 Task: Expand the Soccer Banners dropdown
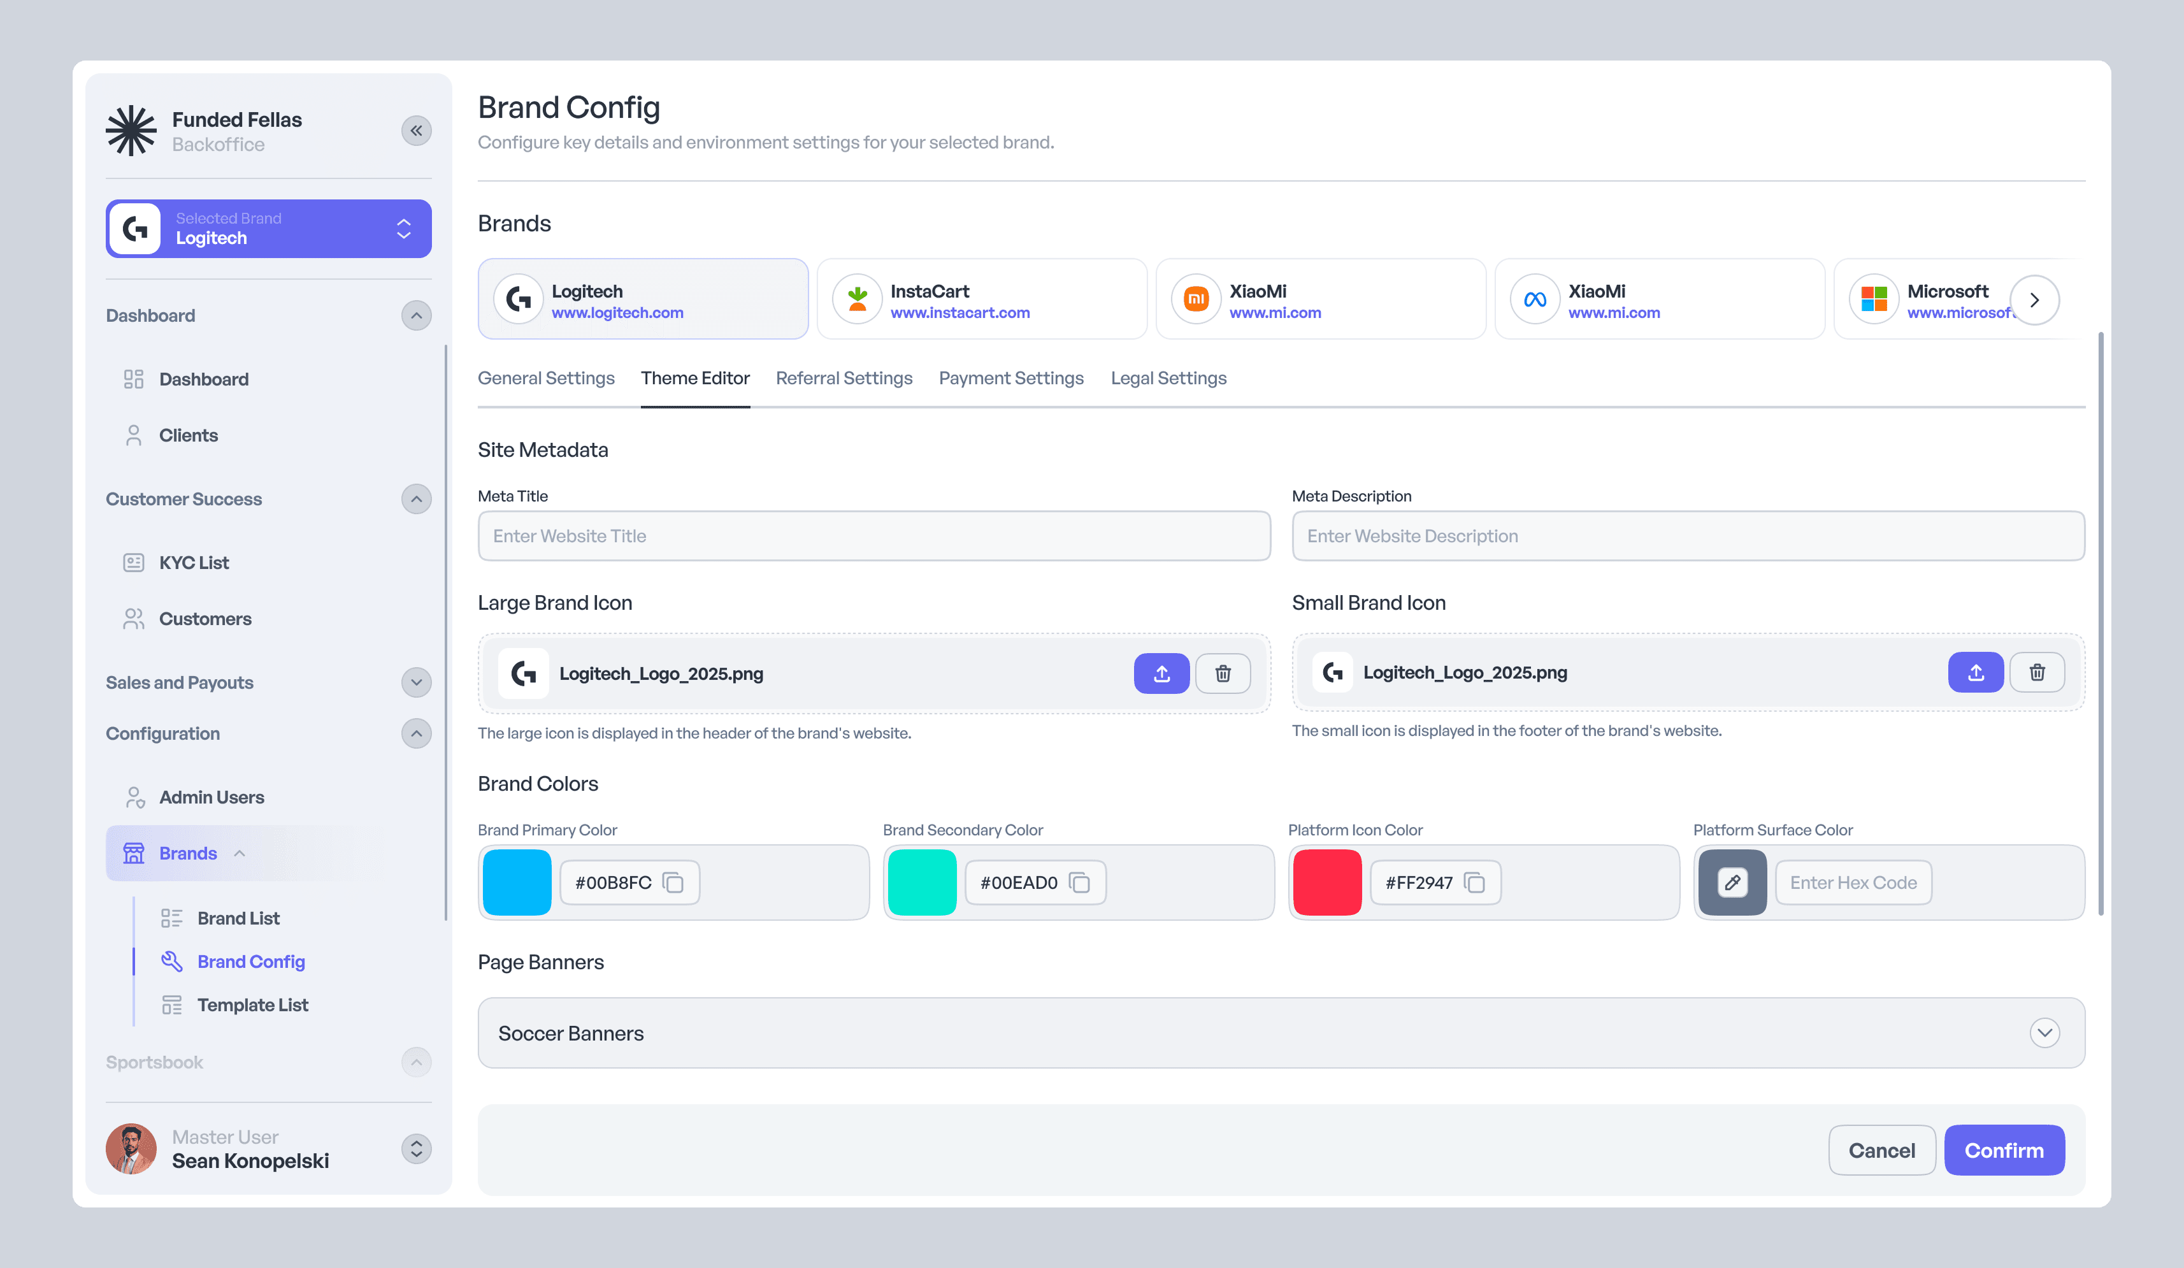(2044, 1032)
